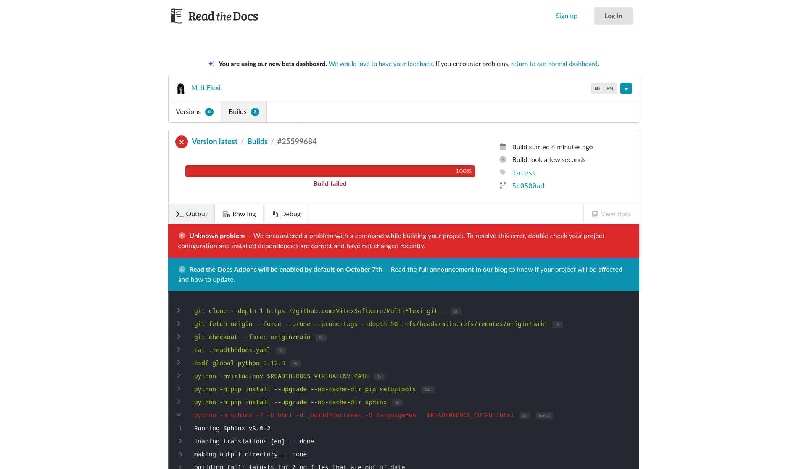Screen dimensions: 807x469
Task: Click the 12s duration badge on pip setuptools
Action: pyautogui.click(x=427, y=390)
